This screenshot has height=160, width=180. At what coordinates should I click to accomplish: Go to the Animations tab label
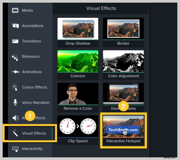click(32, 72)
